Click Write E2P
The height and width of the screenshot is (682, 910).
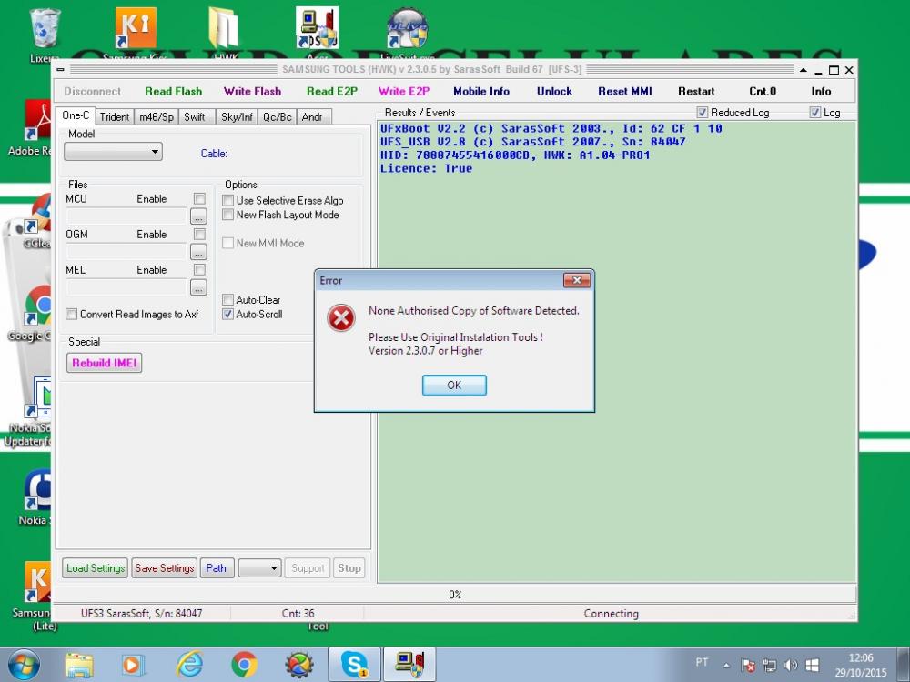[x=403, y=91]
